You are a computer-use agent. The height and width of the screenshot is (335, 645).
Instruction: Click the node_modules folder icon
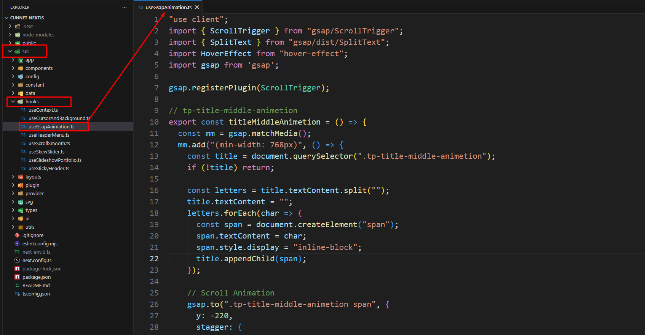pos(17,35)
